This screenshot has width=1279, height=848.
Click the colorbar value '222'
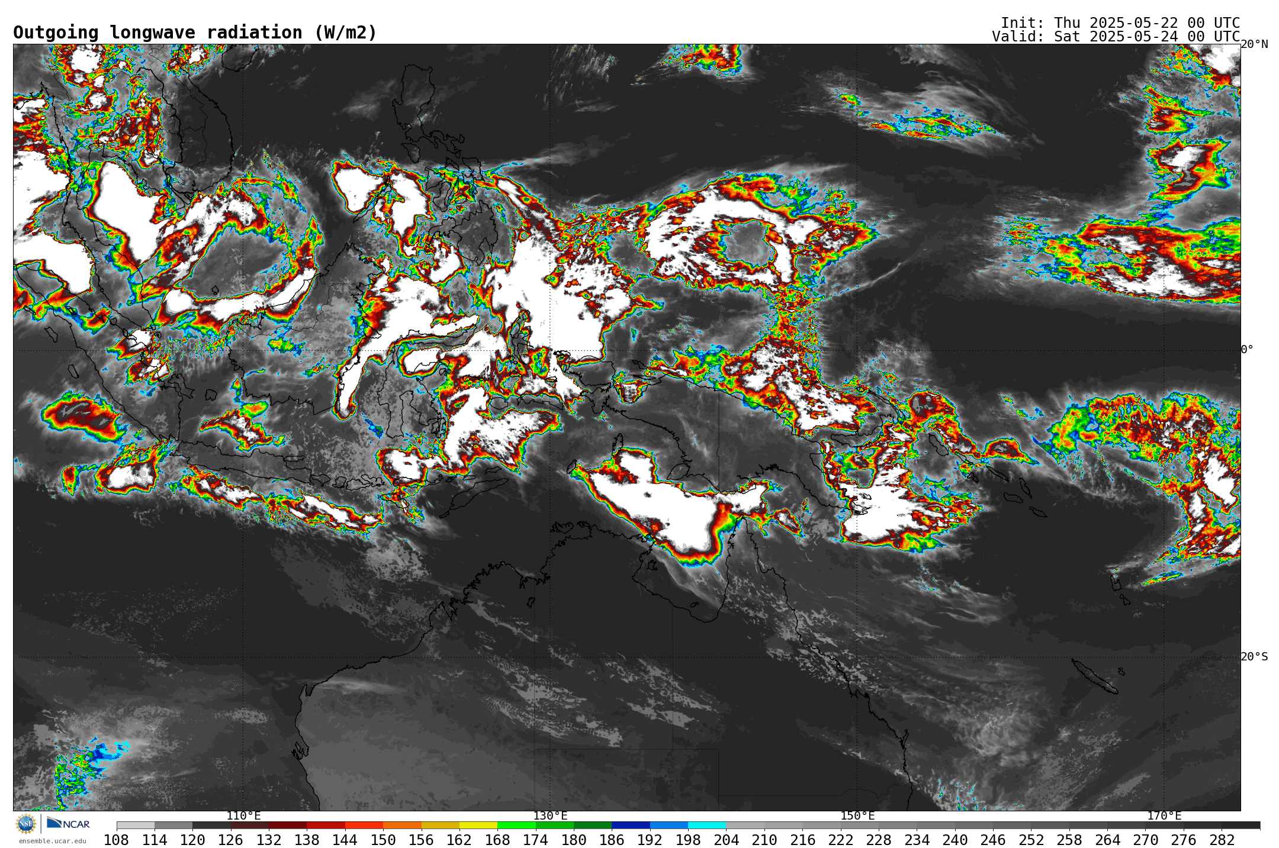[x=840, y=840]
